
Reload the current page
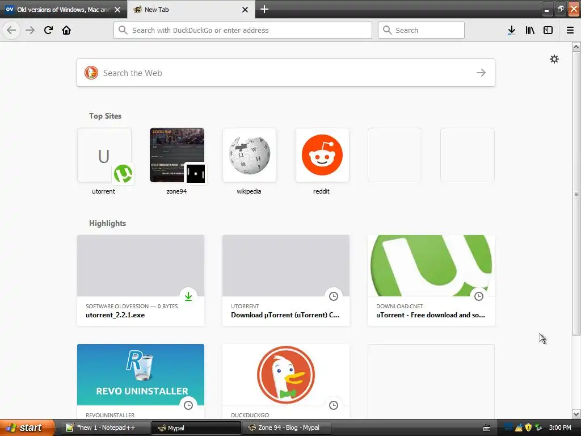(x=48, y=30)
